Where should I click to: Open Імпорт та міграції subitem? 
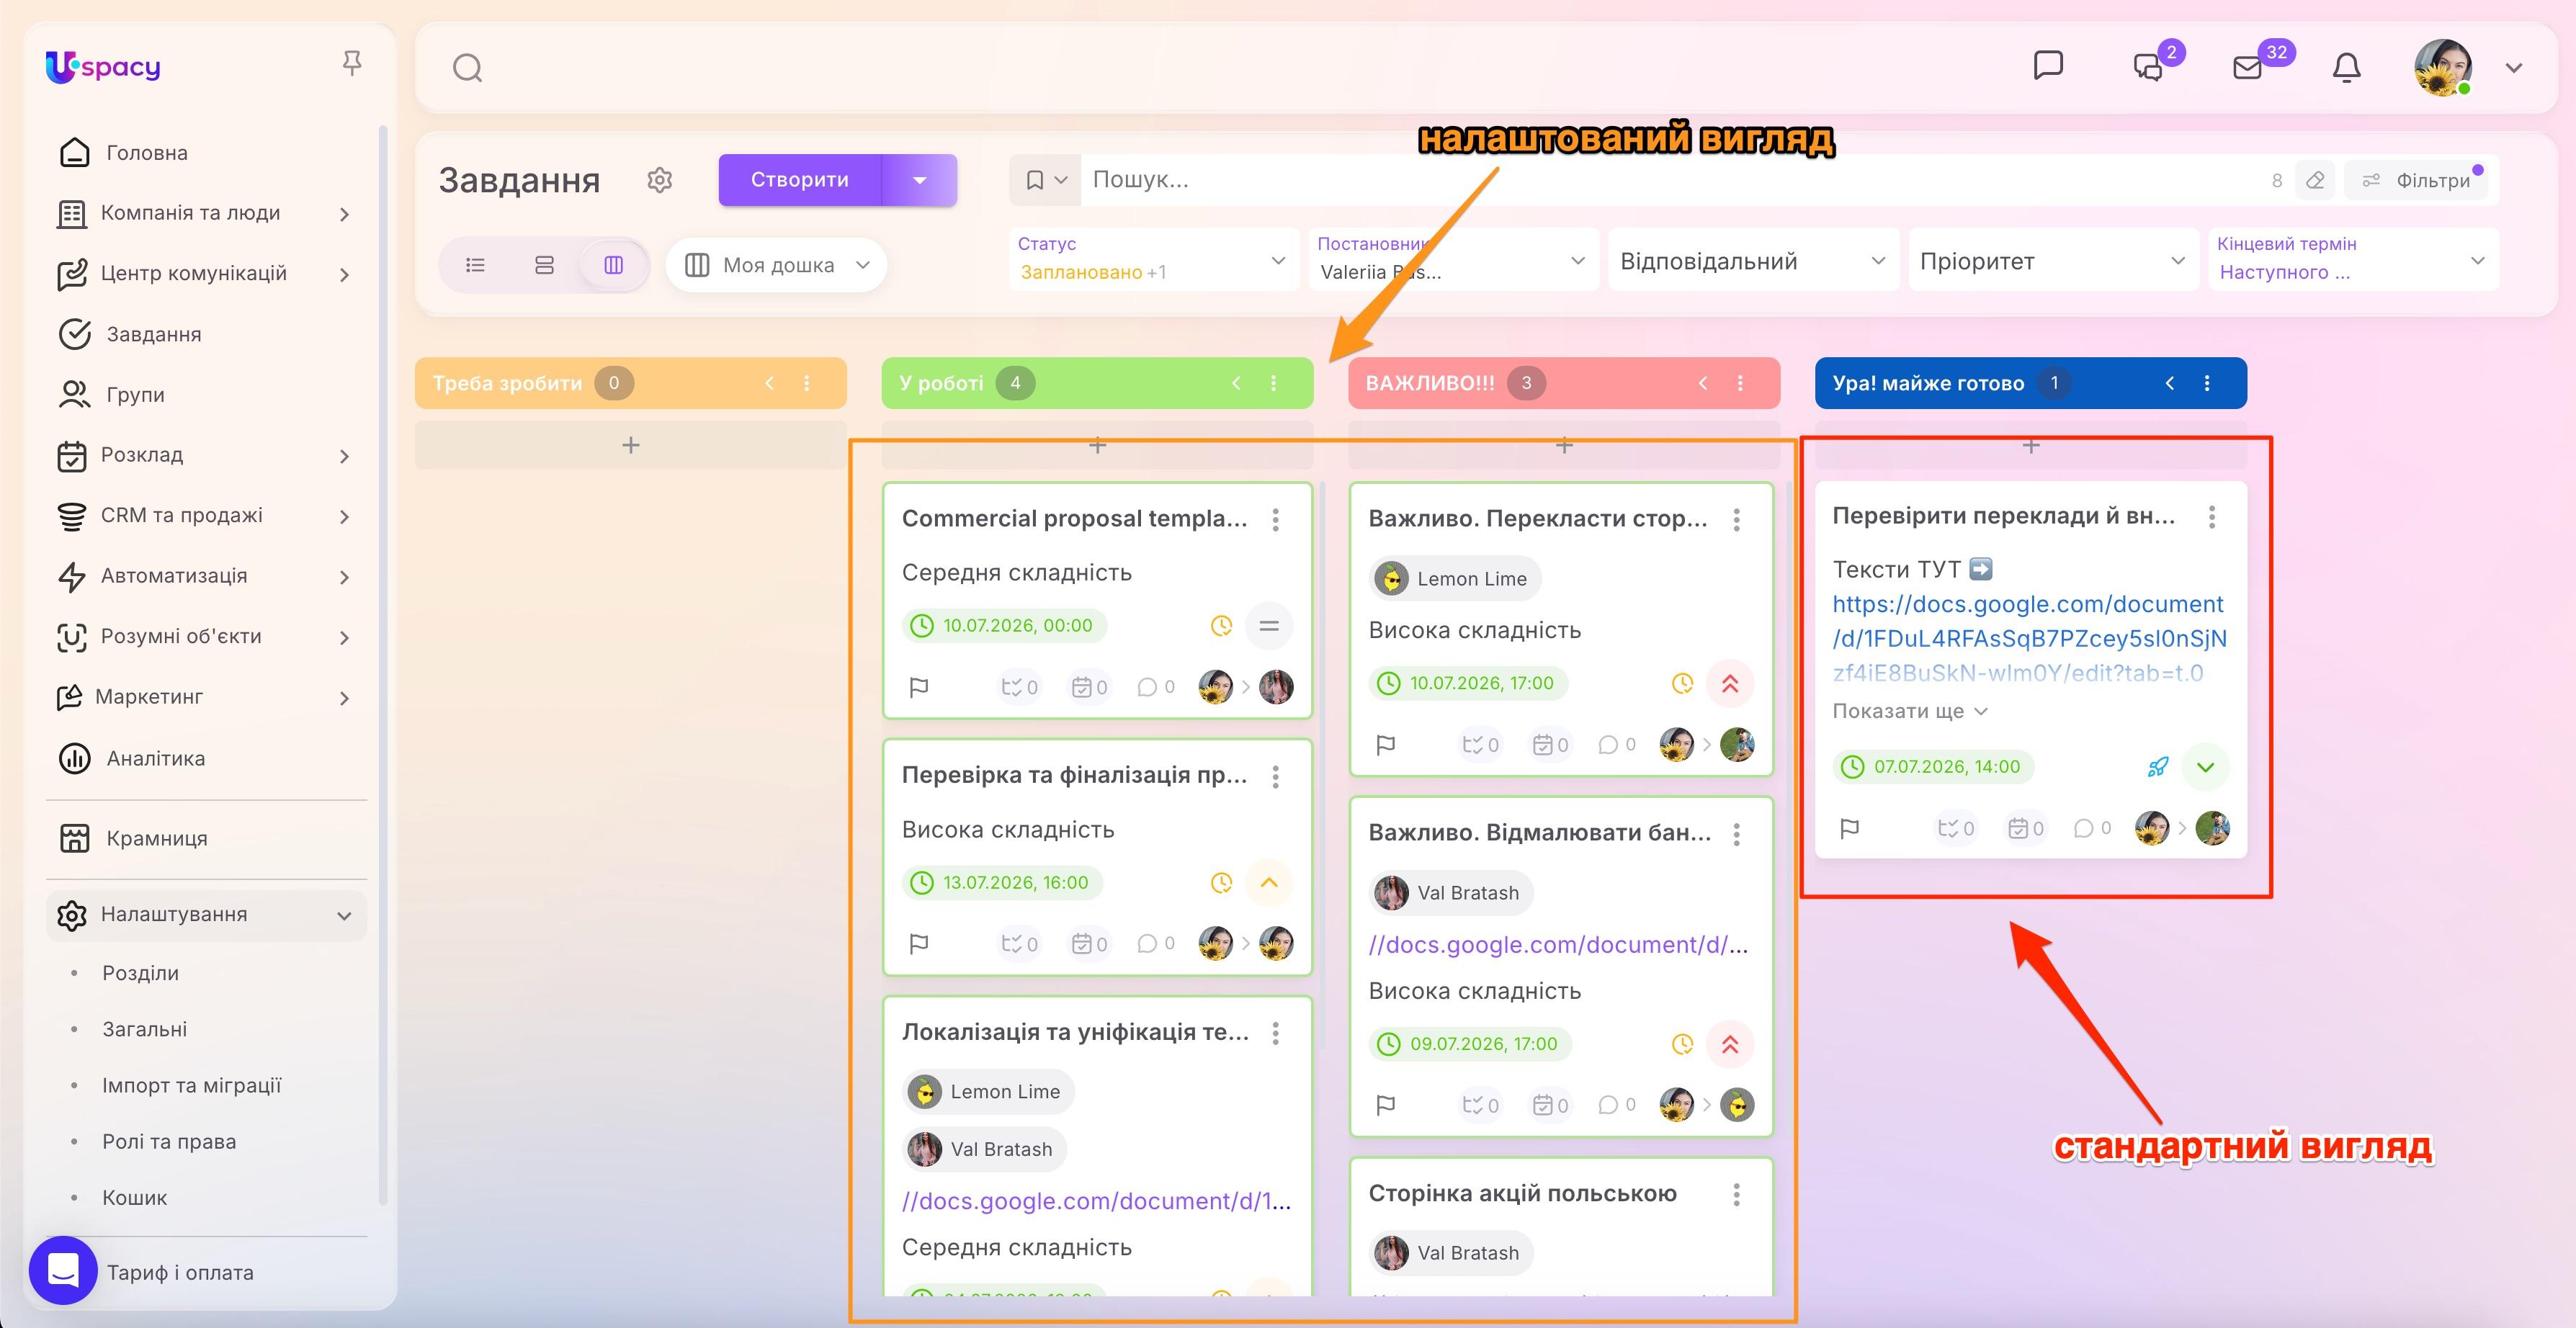[191, 1085]
